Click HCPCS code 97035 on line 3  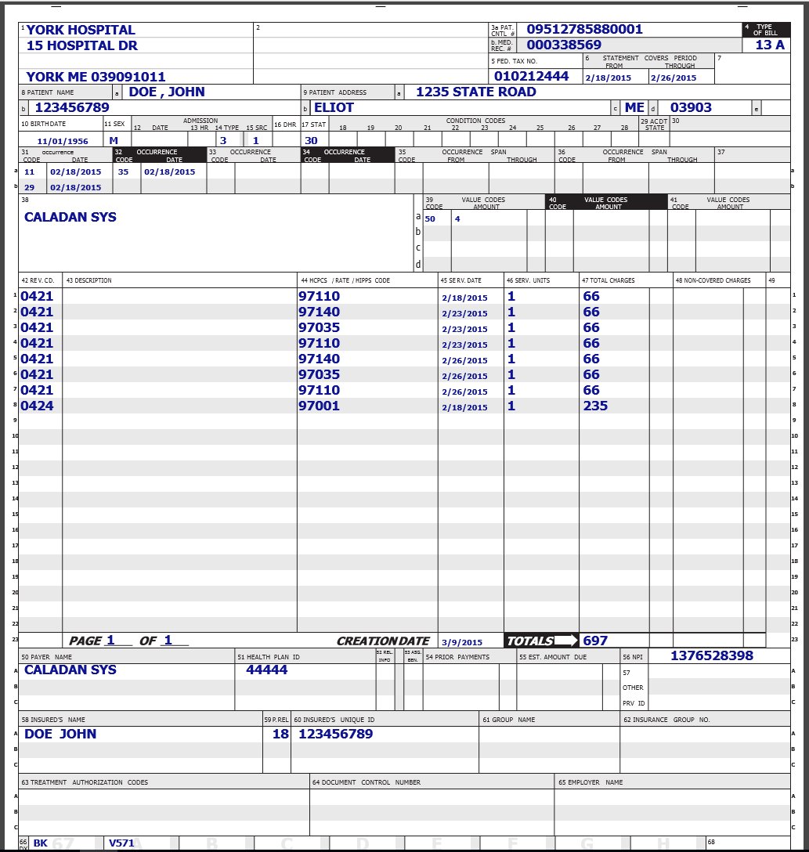pyautogui.click(x=319, y=328)
